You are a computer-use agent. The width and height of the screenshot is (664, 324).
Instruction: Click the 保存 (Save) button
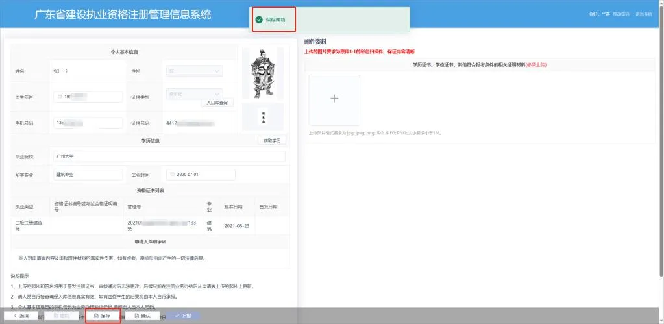point(103,316)
